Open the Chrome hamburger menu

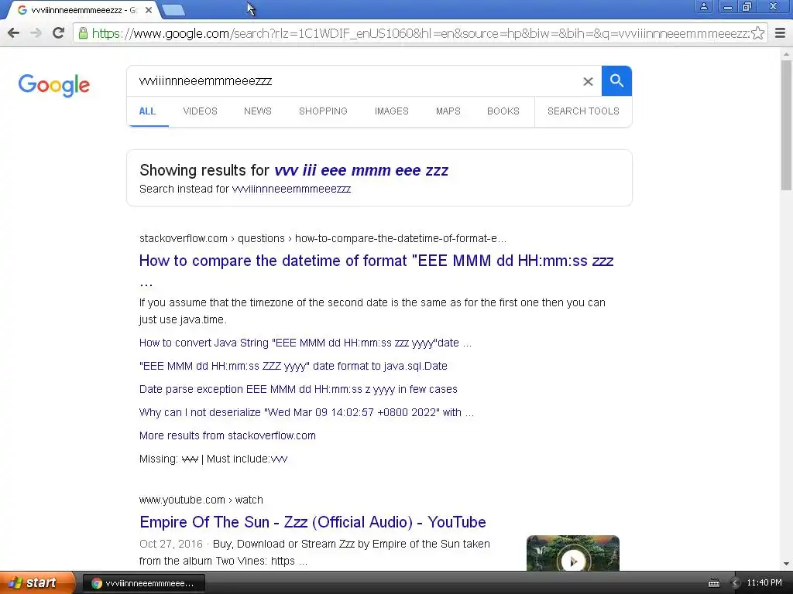(781, 33)
